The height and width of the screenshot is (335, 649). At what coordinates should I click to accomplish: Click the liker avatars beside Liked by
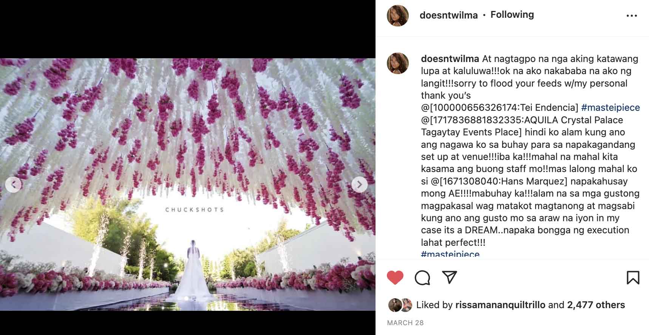pyautogui.click(x=400, y=305)
